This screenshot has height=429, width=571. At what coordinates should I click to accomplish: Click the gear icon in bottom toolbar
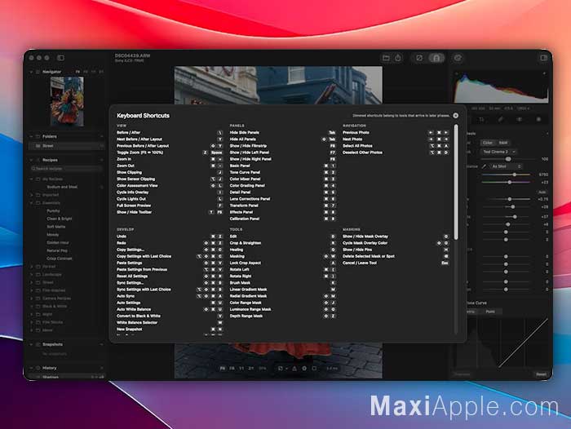tap(304, 369)
